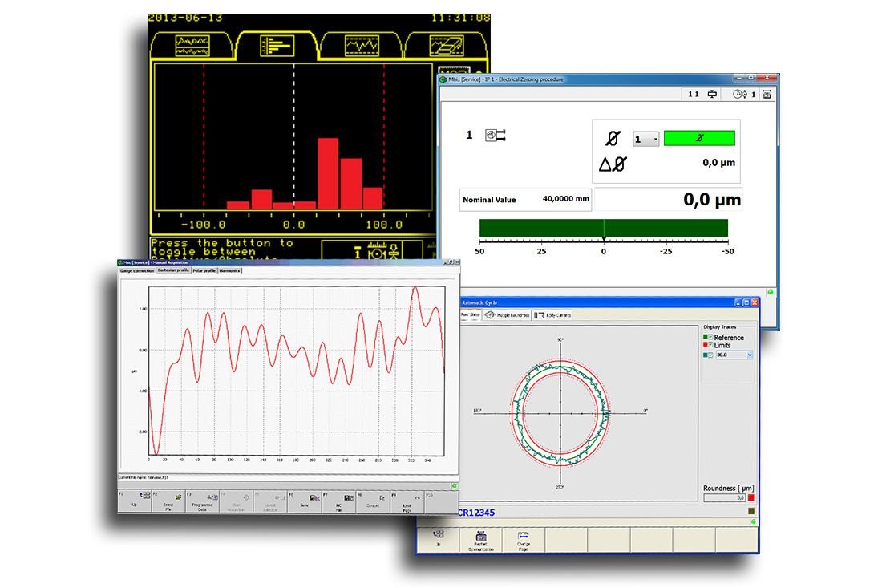Click Change Page in Automatic Cycle
The image size is (882, 588).
(x=523, y=539)
